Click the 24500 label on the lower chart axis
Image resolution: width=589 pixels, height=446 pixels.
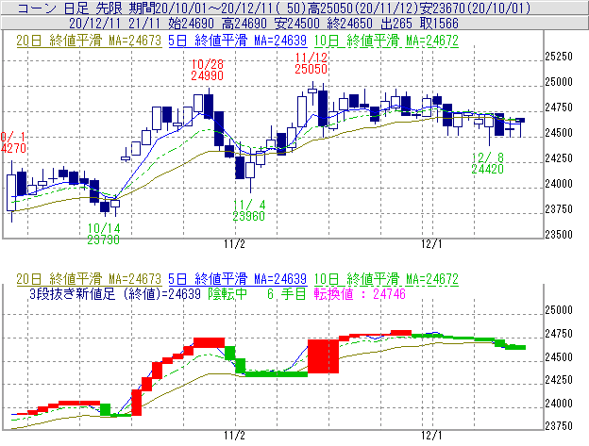click(559, 357)
